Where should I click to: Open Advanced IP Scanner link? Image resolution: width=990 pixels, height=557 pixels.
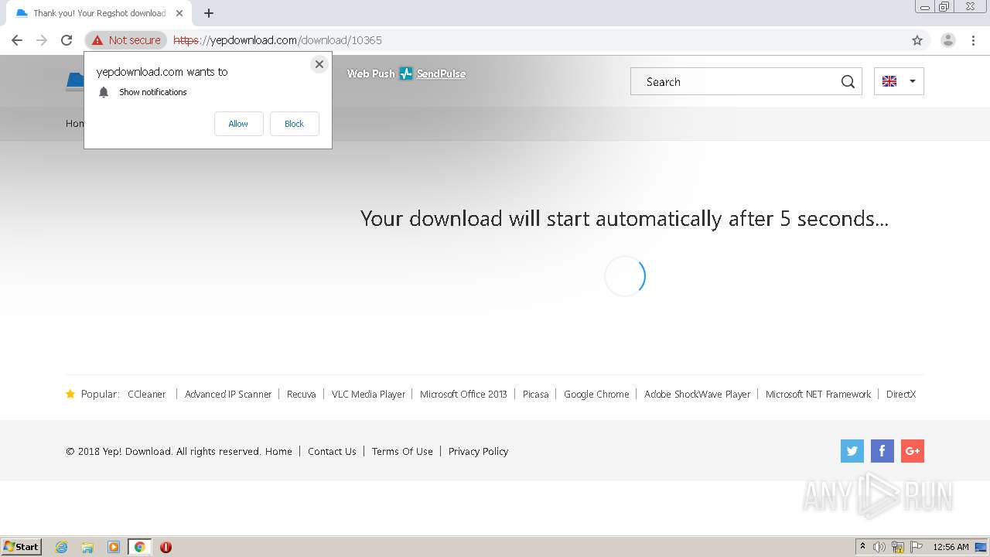pos(228,394)
